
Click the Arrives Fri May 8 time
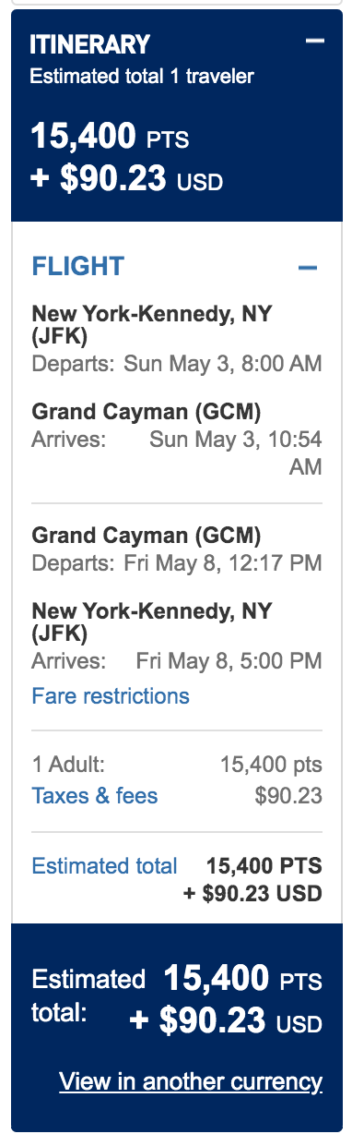(229, 660)
